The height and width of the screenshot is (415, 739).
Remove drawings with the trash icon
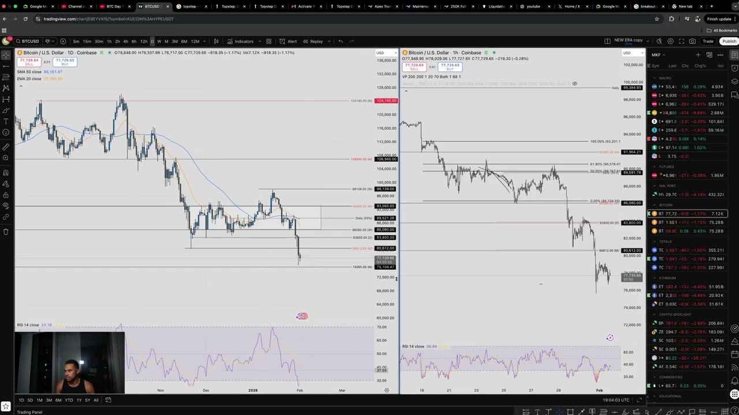tap(6, 232)
